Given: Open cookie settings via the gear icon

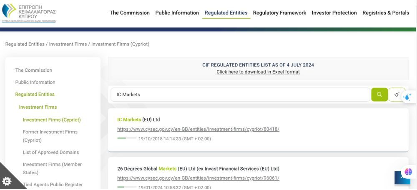Looking at the screenshot, I should click(x=7, y=181).
